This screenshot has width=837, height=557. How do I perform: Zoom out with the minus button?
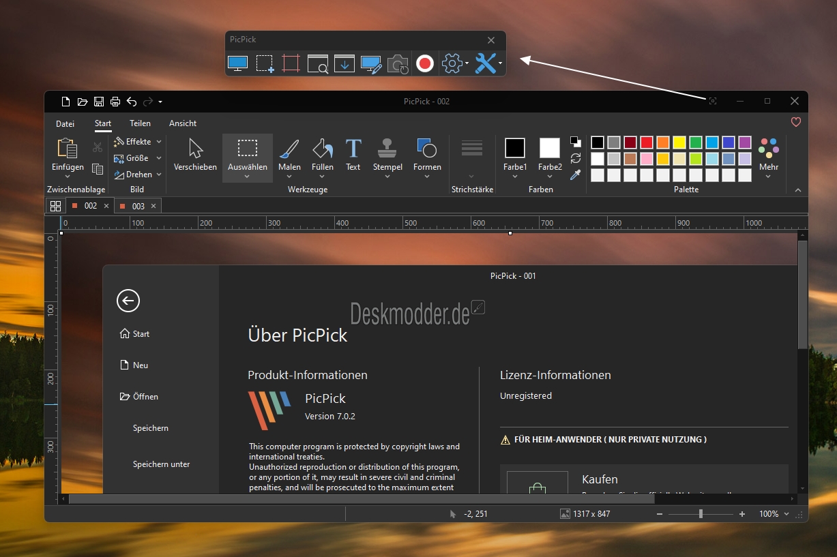click(x=659, y=514)
